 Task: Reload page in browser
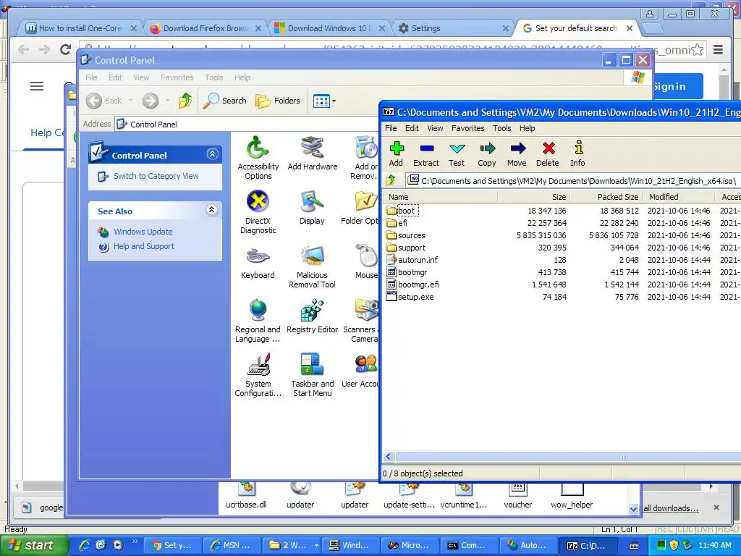click(x=66, y=49)
